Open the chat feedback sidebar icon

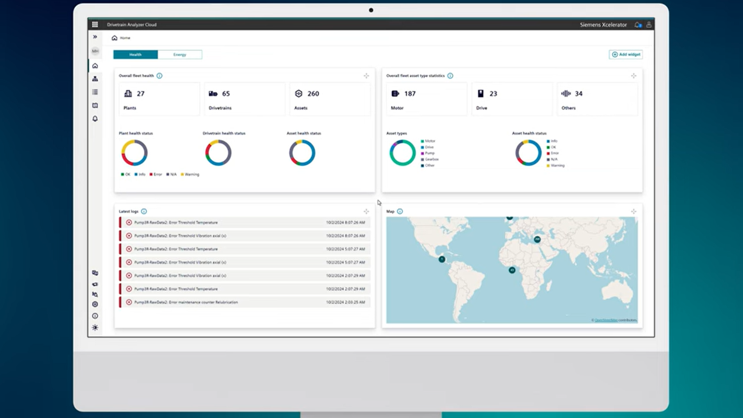[95, 273]
